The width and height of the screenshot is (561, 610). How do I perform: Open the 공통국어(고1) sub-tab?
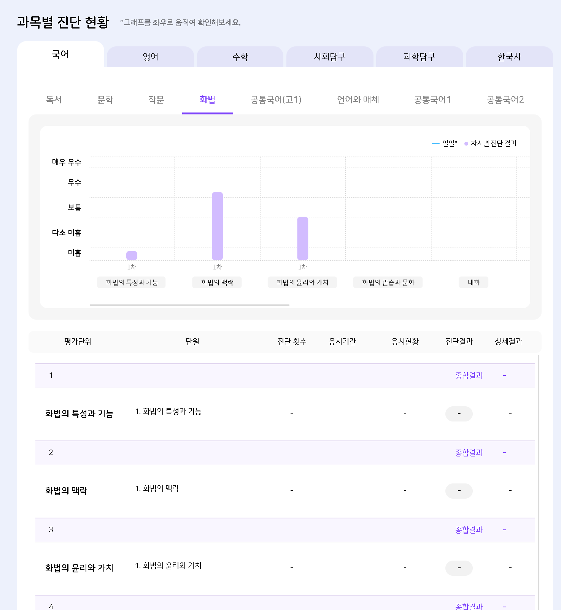(x=276, y=100)
